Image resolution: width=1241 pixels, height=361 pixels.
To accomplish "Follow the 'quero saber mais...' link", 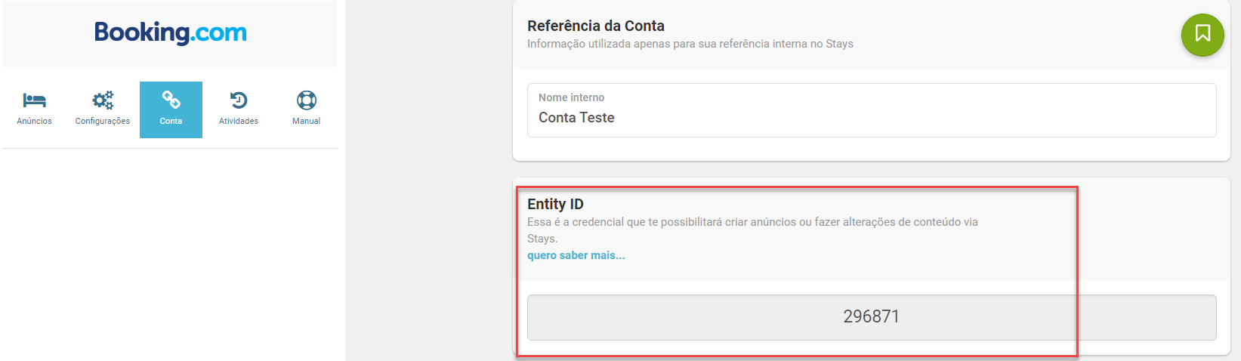I will (576, 255).
